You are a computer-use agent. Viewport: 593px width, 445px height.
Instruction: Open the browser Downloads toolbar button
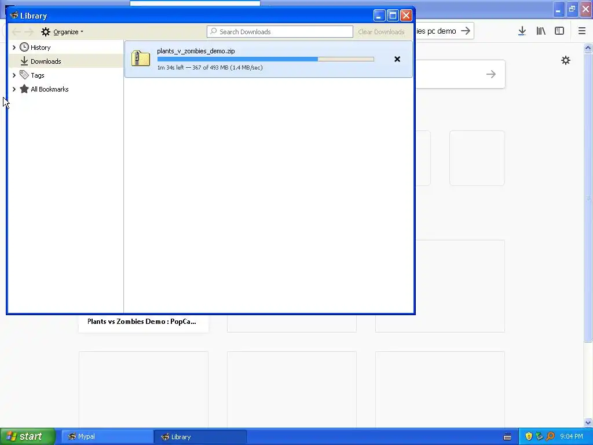(x=522, y=31)
